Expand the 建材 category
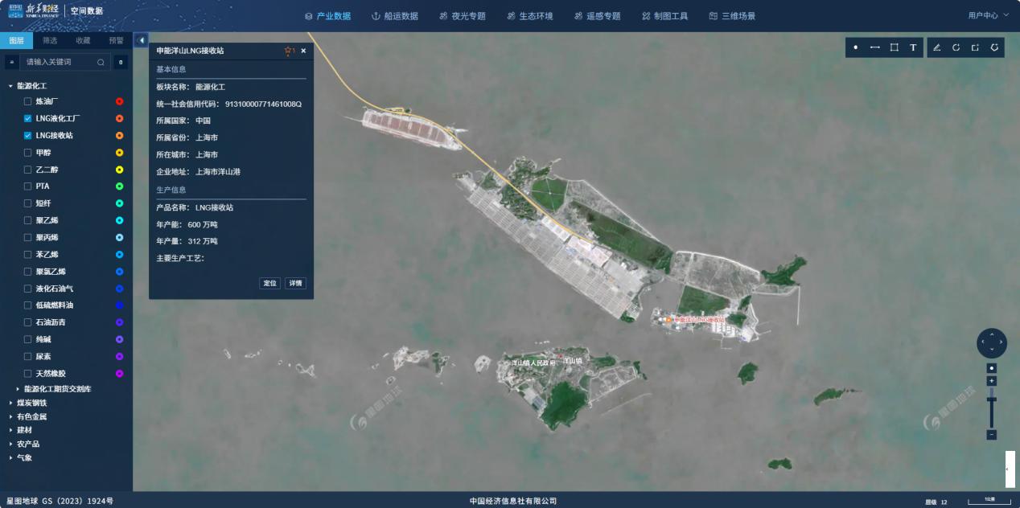The image size is (1020, 508). [10, 430]
